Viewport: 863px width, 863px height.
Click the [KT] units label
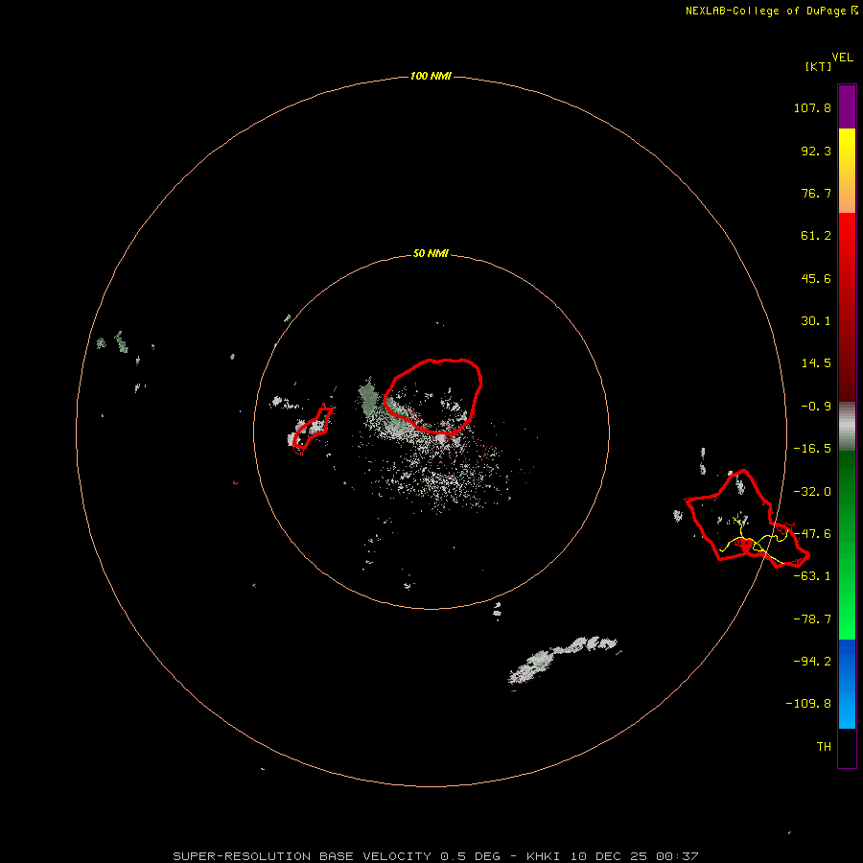818,66
